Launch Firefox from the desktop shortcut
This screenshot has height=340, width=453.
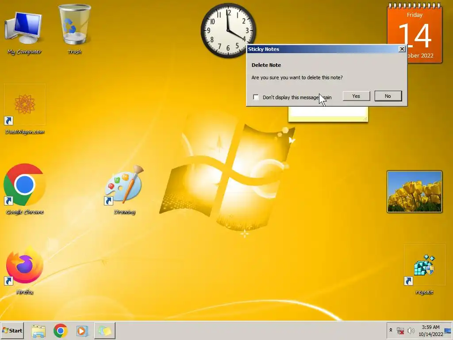(25, 270)
